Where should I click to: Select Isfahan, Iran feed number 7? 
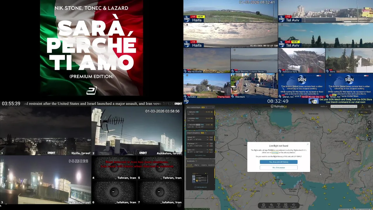160,192
